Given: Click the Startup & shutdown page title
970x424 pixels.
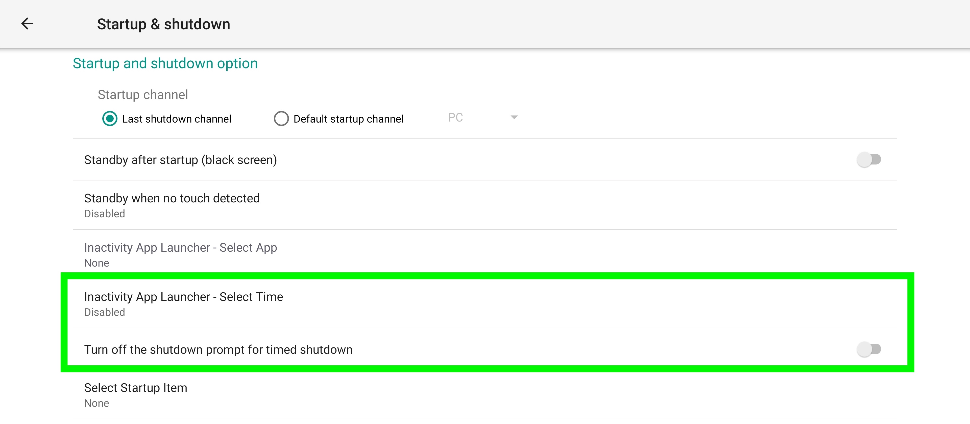Looking at the screenshot, I should tap(163, 24).
